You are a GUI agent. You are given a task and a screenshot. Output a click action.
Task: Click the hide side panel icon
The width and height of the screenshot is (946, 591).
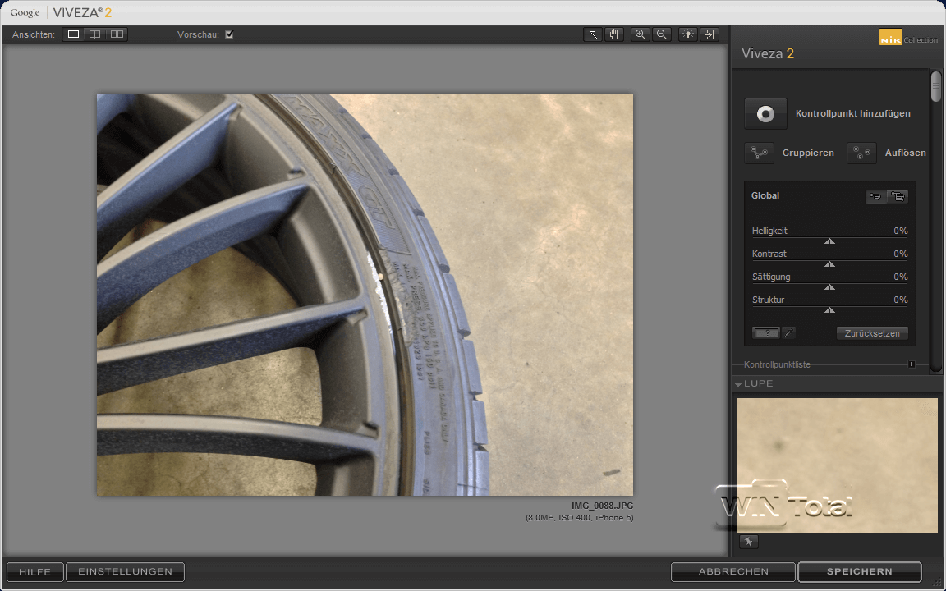click(709, 34)
